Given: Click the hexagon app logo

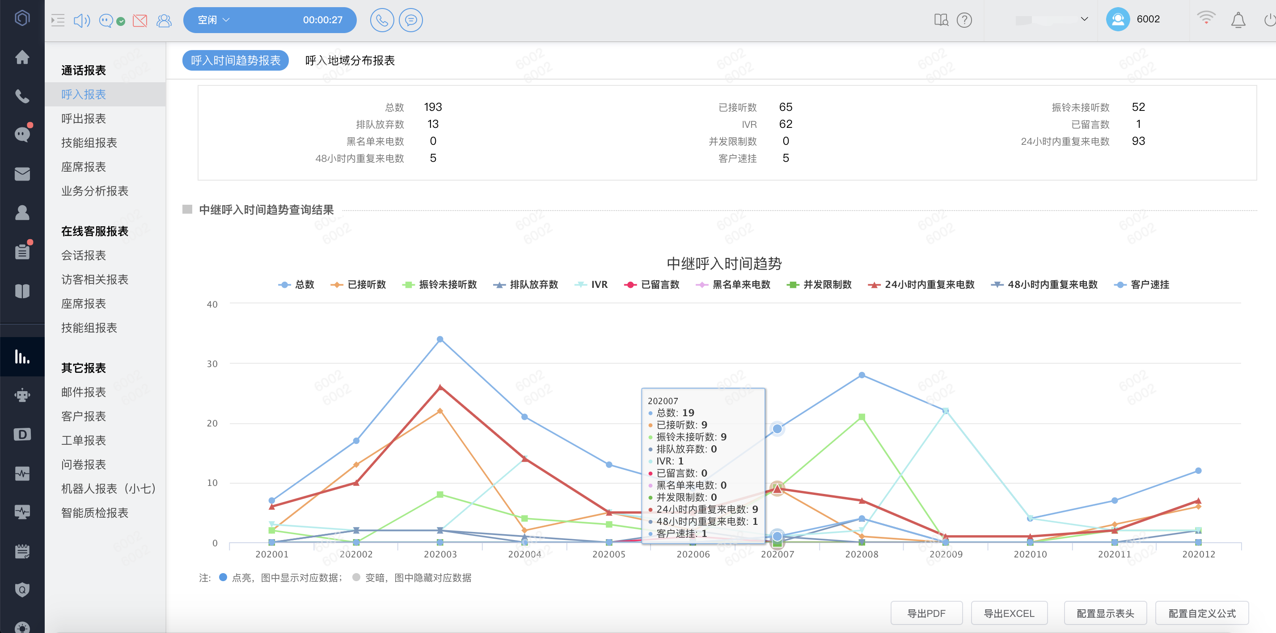Looking at the screenshot, I should tap(22, 18).
